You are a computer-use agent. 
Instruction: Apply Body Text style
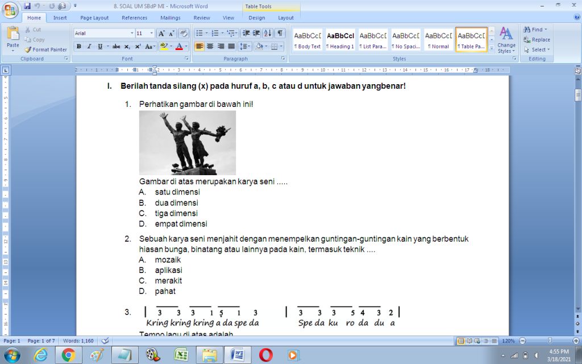[x=307, y=40]
